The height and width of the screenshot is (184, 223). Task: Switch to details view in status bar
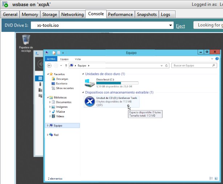(x=211, y=178)
